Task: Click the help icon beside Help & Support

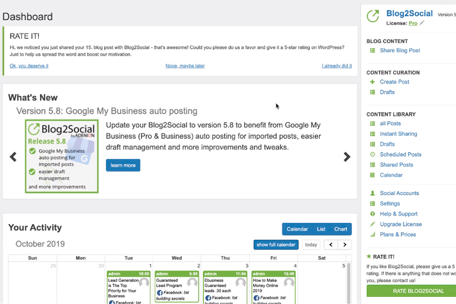Action: pos(372,214)
